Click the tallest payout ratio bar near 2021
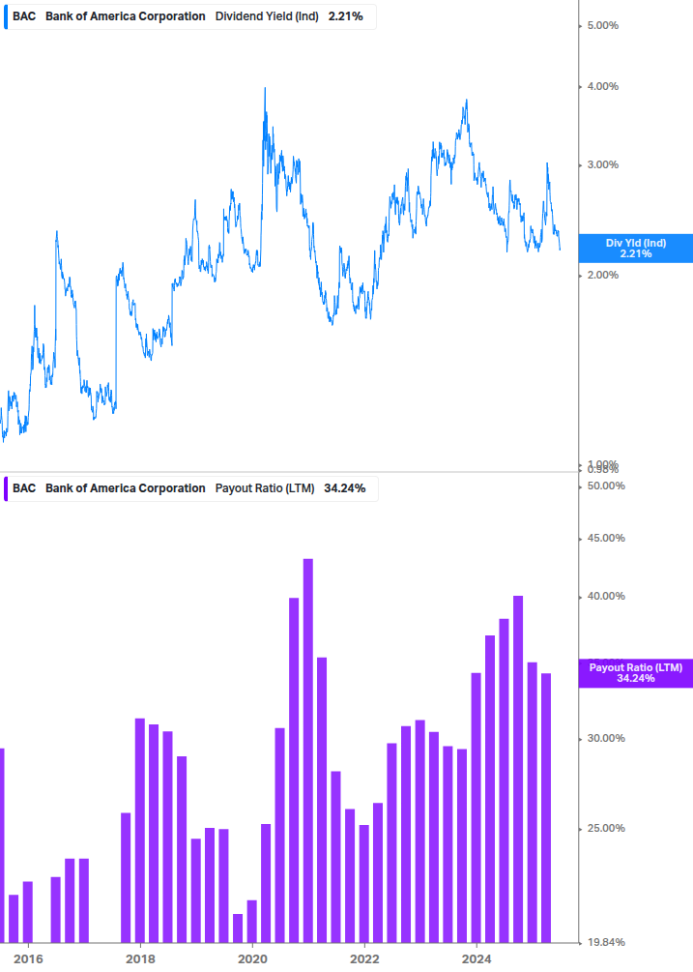 coord(307,751)
